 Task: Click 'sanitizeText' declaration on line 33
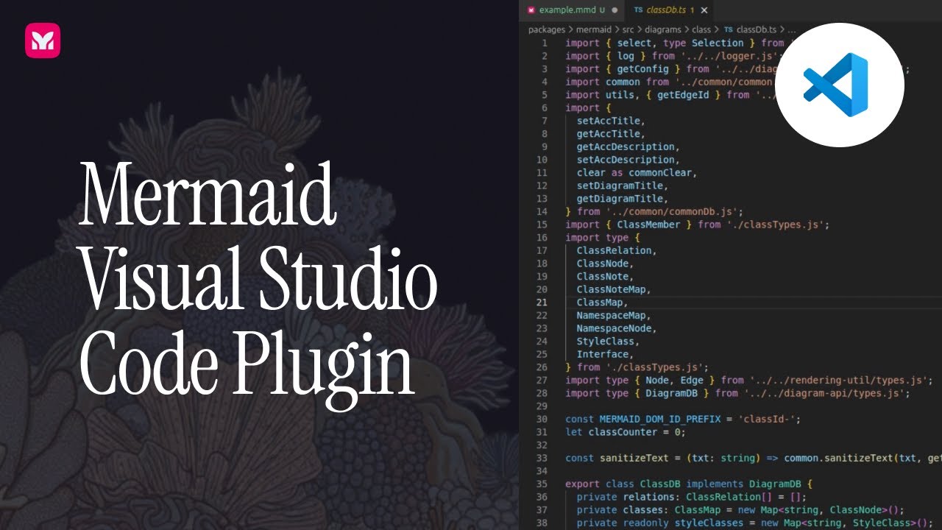point(634,458)
